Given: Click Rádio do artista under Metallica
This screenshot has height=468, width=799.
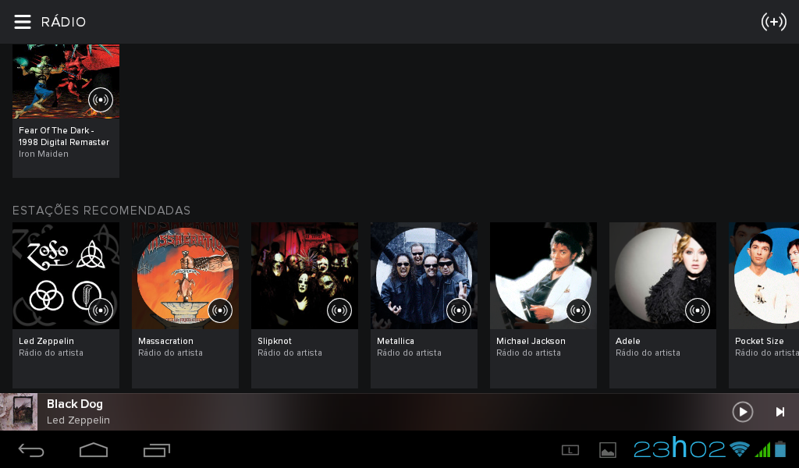Looking at the screenshot, I should click(x=409, y=353).
